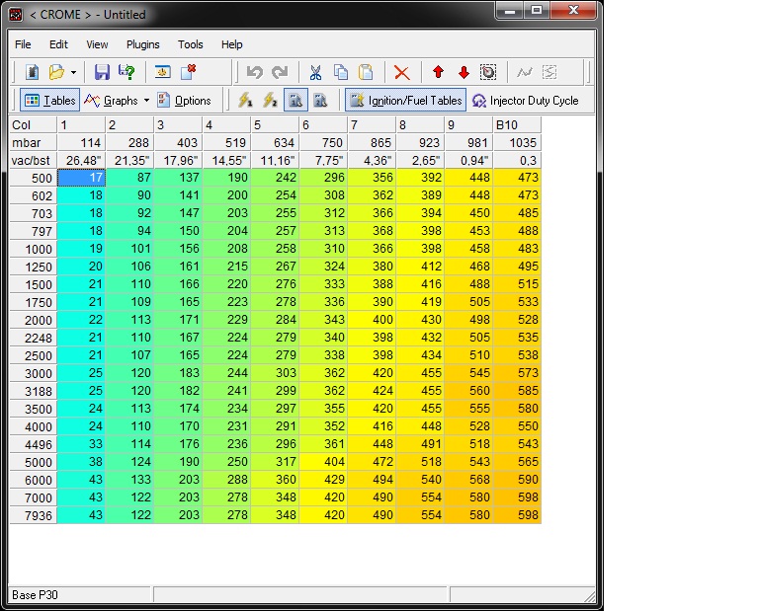Select the 500 rpm row header
This screenshot has width=759, height=611.
tap(34, 178)
